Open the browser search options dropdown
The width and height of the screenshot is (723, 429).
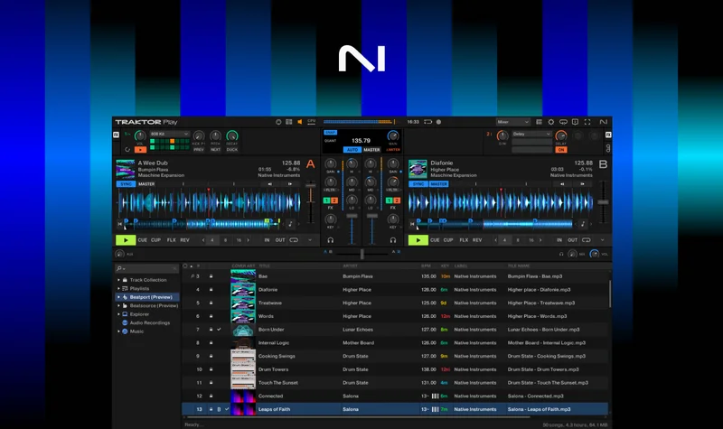[121, 268]
